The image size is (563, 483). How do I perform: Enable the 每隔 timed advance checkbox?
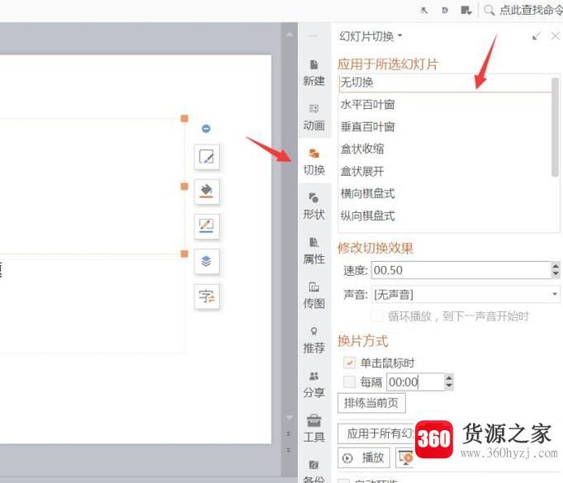coord(349,381)
